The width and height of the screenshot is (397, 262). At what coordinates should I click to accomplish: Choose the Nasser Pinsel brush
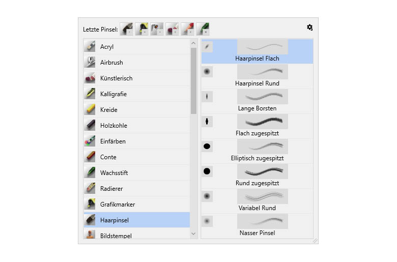tap(257, 225)
